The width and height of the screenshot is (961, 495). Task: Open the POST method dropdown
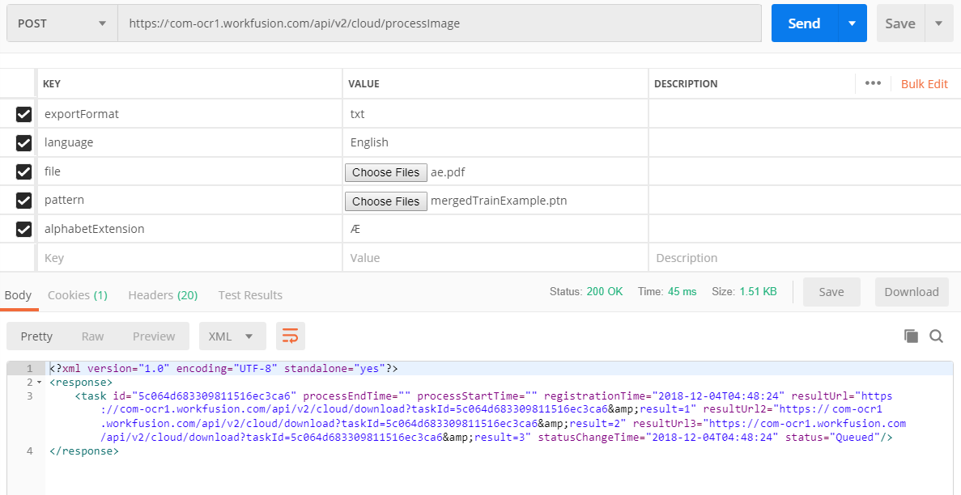coord(62,23)
